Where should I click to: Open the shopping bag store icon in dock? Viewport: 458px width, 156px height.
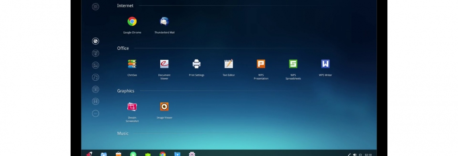pyautogui.click(x=118, y=154)
